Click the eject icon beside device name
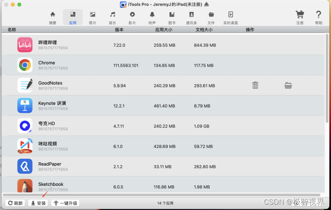The width and height of the screenshot is (331, 210). coord(207,4)
